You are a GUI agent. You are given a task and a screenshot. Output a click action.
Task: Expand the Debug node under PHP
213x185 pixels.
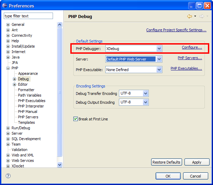pyautogui.click(x=14, y=79)
